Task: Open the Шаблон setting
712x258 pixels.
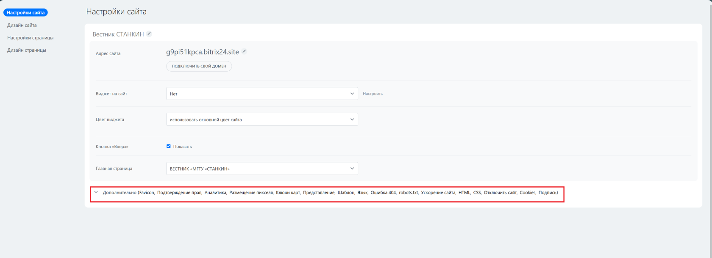Action: pos(346,192)
